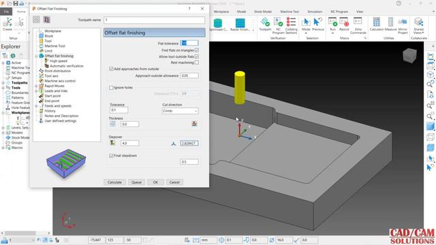Viewport: 436px width, 245px height.
Task: Toggle Final stepdown checkbox
Action: click(x=111, y=156)
